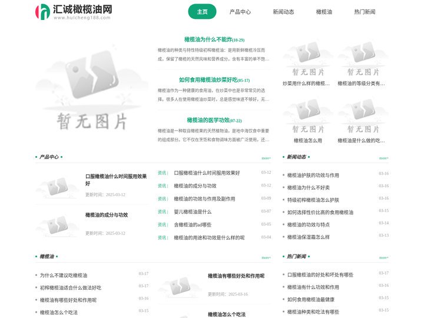The height and width of the screenshot is (318, 424).
Task: Click thumbnail beside 橄榄油的成分与功效 card
Action: [x=57, y=224]
